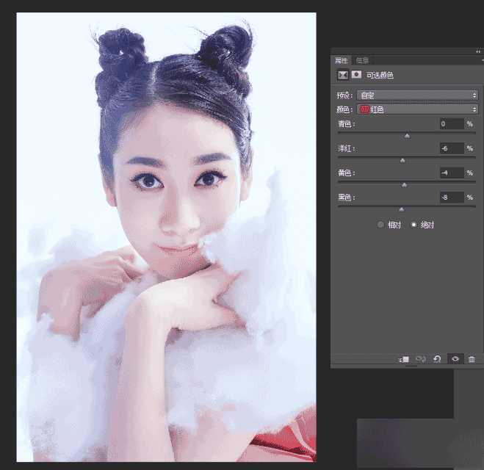
Task: Delete the adjustment layer with trash icon
Action: (x=472, y=359)
